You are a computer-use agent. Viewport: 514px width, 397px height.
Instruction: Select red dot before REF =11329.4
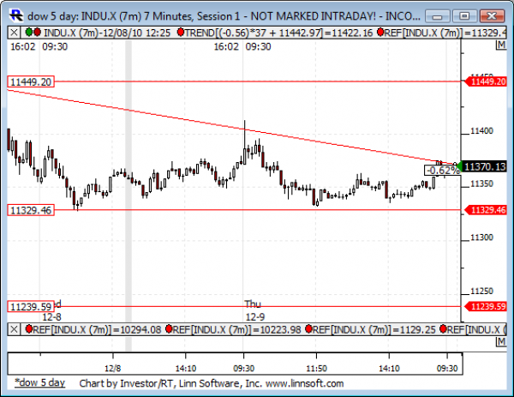pyautogui.click(x=380, y=32)
